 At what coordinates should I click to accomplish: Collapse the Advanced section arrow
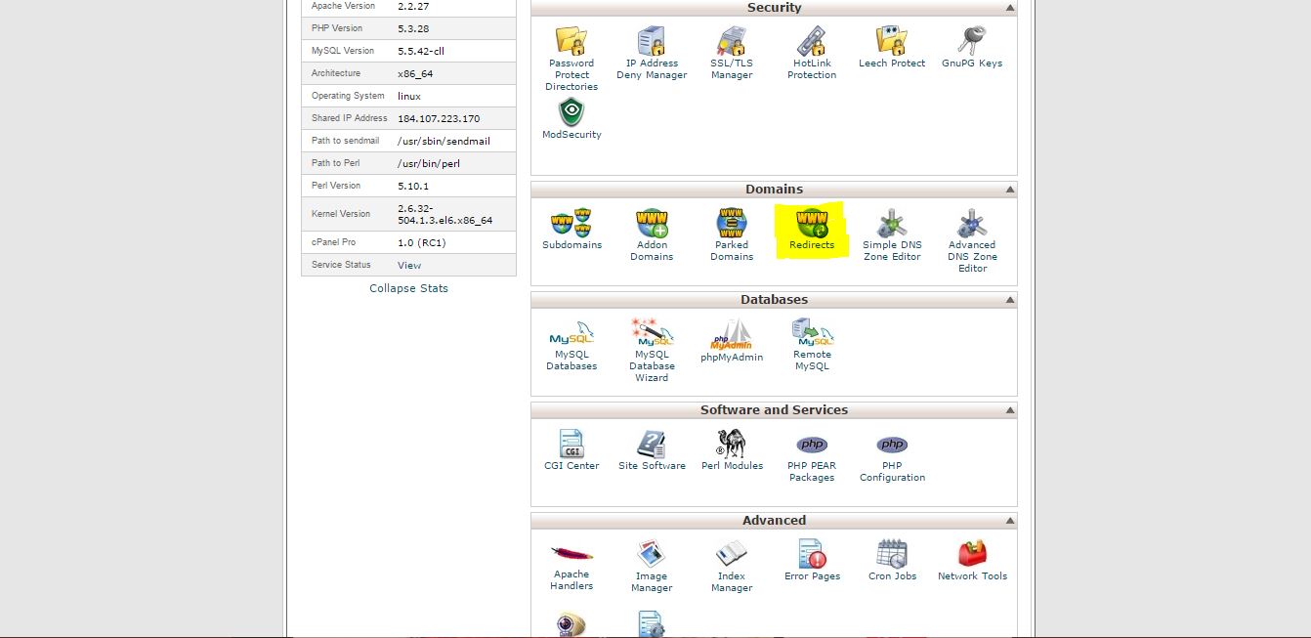(x=1009, y=521)
